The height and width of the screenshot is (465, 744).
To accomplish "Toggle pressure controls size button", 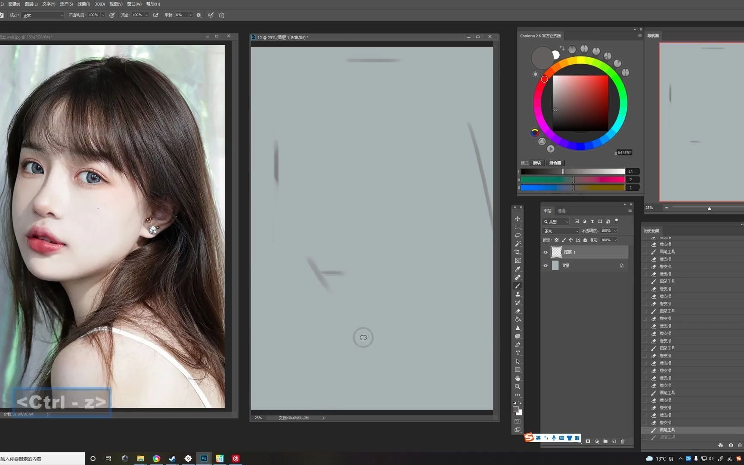I will tap(211, 15).
